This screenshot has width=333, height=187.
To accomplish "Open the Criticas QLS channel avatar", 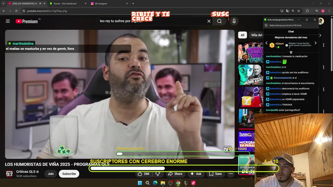I will click(x=9, y=174).
